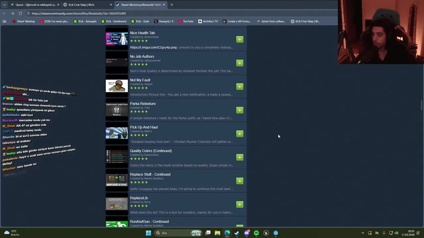Open Anasayfa / X bookmark
The height and width of the screenshot is (238, 424).
[x=164, y=21]
